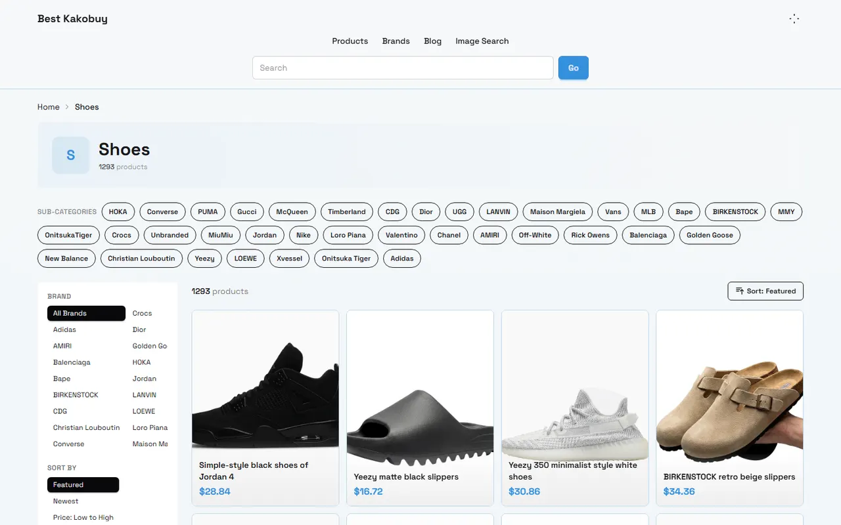Toggle the theme icon in the header

pyautogui.click(x=794, y=19)
